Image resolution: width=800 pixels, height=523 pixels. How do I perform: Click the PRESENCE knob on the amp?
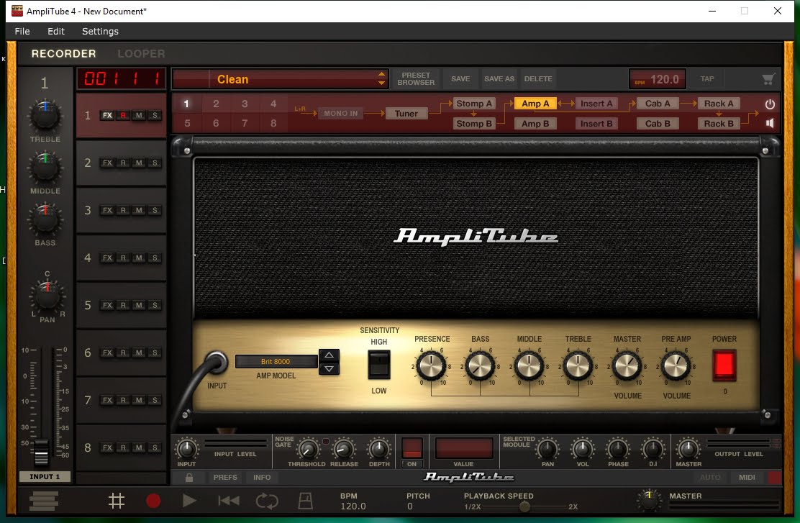(x=431, y=365)
